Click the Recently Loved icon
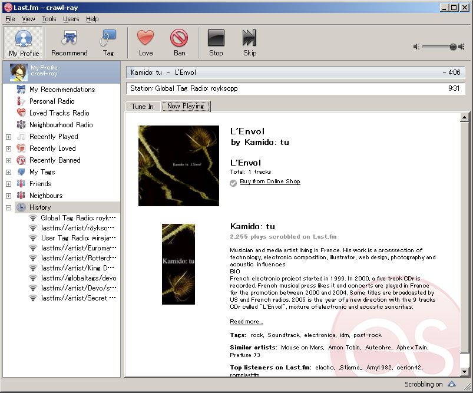The width and height of the screenshot is (473, 393). (x=21, y=148)
